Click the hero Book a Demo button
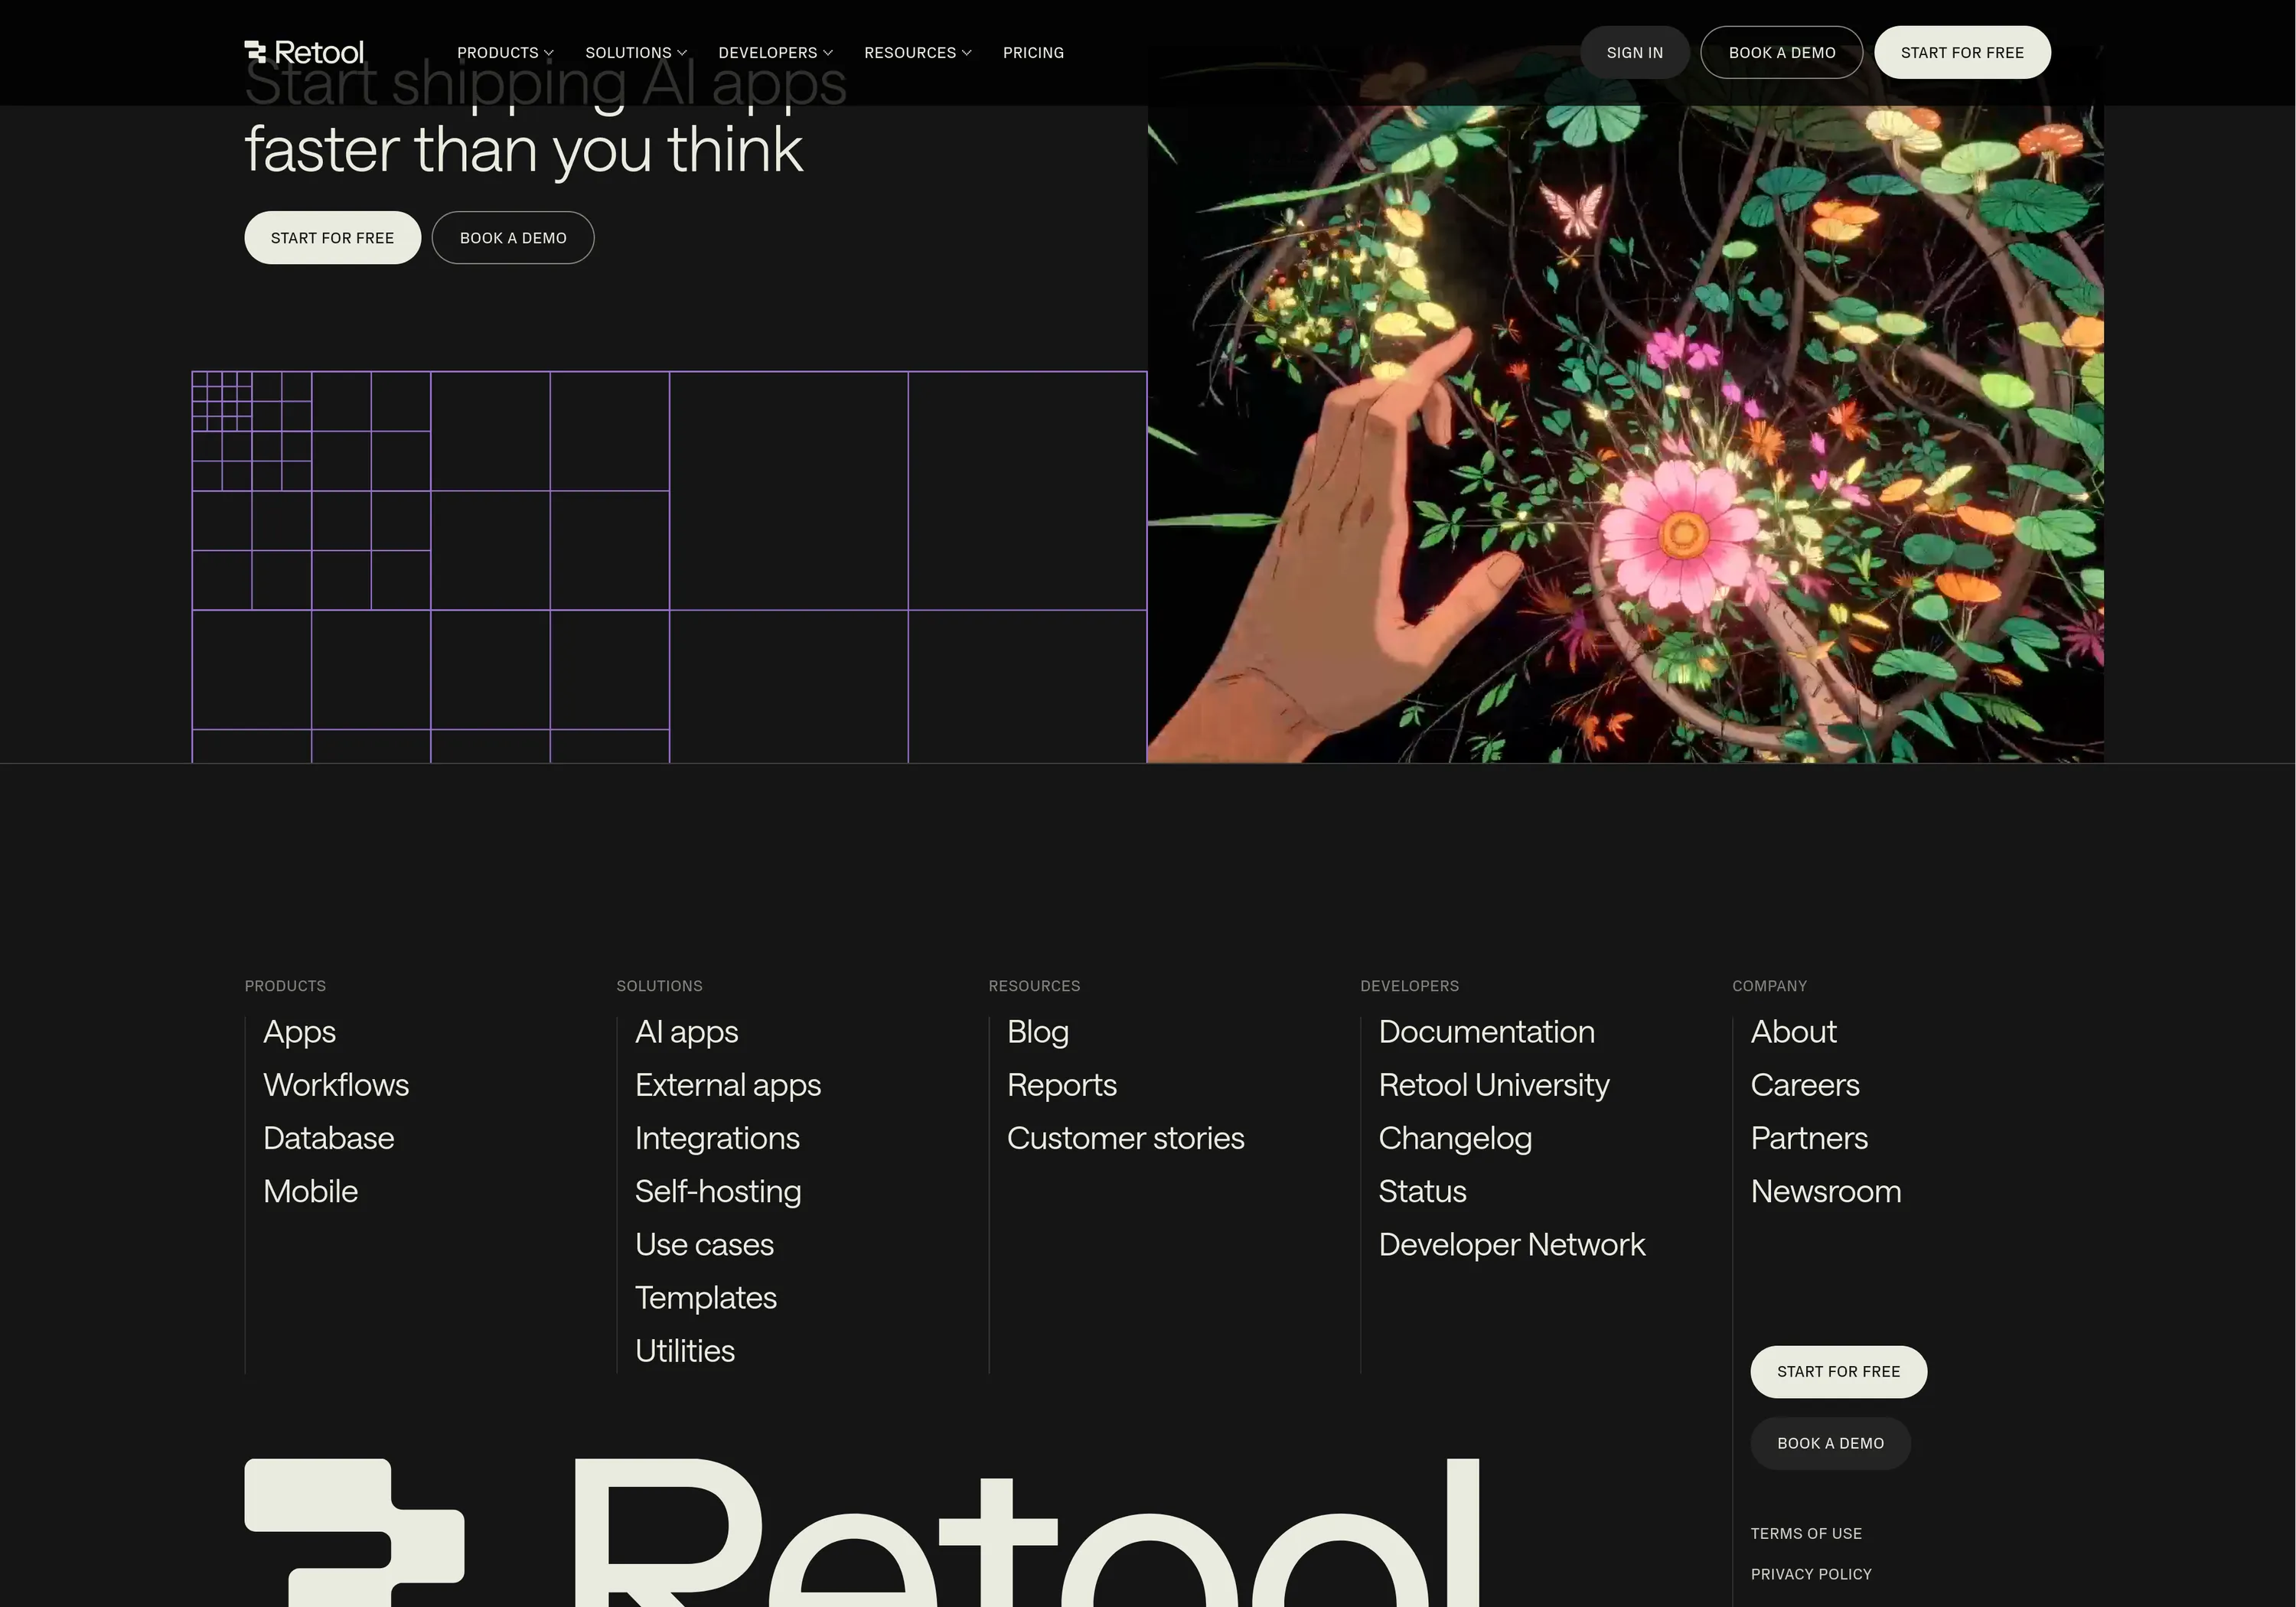Image resolution: width=2296 pixels, height=1607 pixels. 513,238
